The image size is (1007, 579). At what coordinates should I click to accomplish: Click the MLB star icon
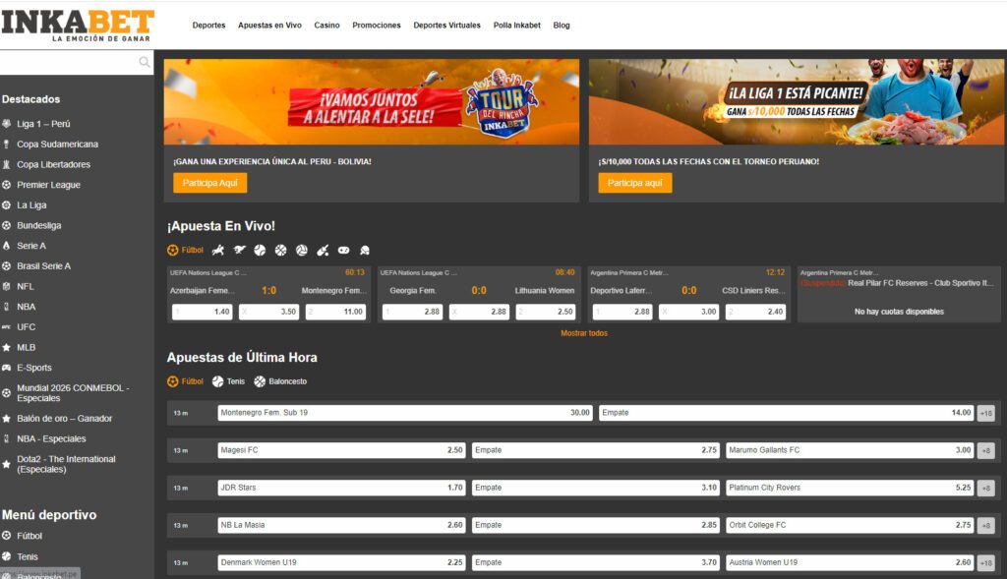[7, 347]
